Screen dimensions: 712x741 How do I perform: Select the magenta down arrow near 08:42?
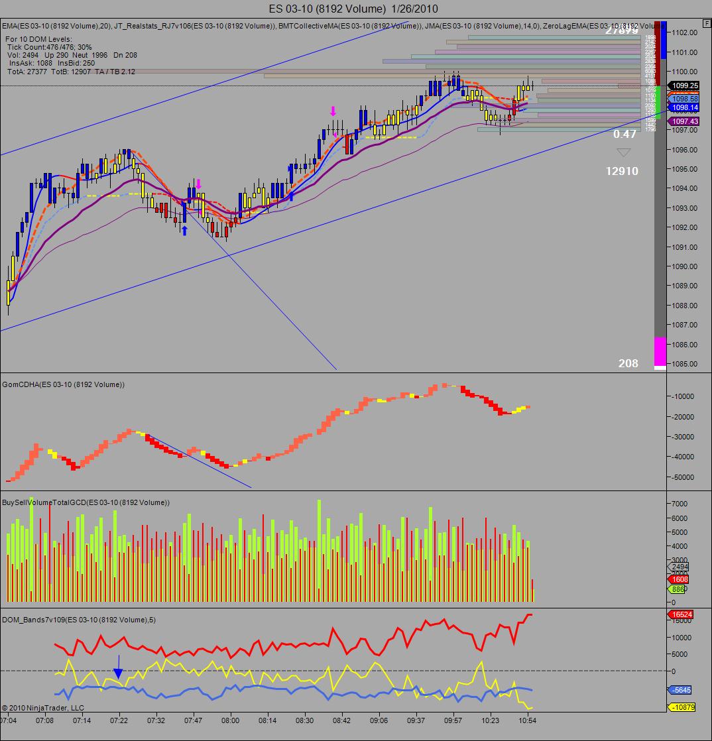(333, 111)
